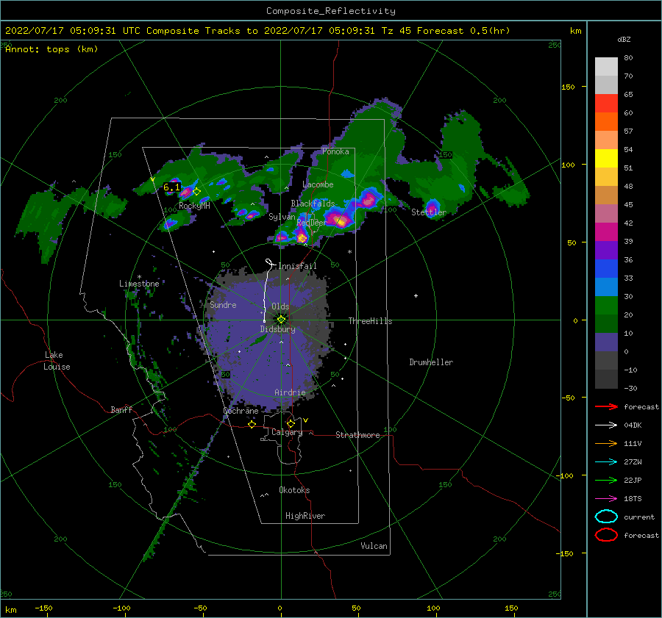The image size is (662, 618).
Task: Click the 6.1 storm top annotation
Action: click(x=171, y=187)
